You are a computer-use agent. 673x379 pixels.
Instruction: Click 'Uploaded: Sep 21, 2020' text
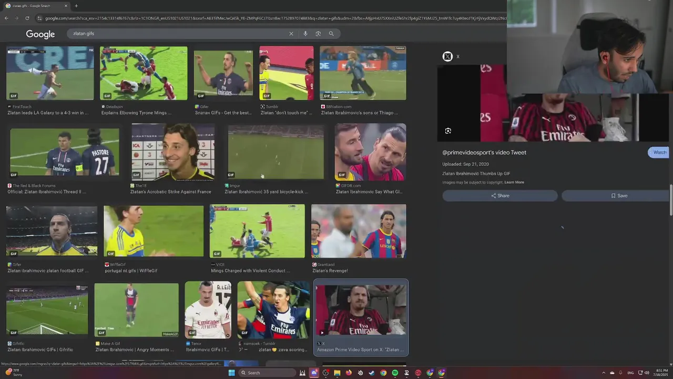[465, 165]
